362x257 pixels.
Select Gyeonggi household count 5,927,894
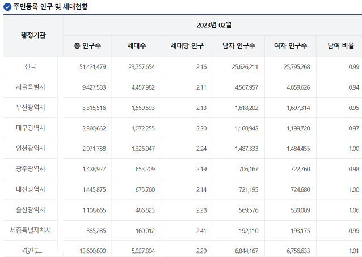click(143, 251)
